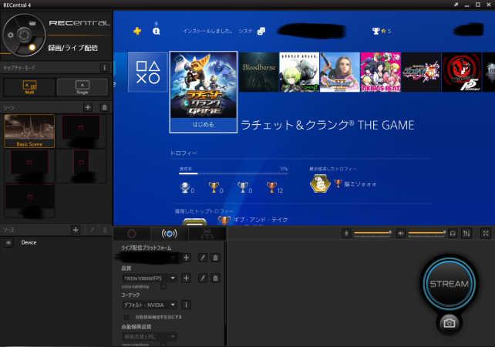This screenshot has width=495, height=347.
Task: Mute the microphone
Action: 346,234
